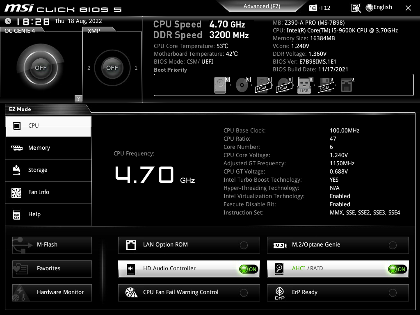This screenshot has height=315, width=420.
Task: Toggle the XMP OFF knob
Action: (x=112, y=68)
